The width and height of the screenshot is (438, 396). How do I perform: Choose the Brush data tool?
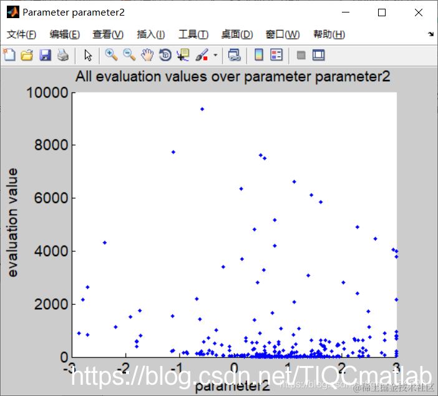[202, 55]
